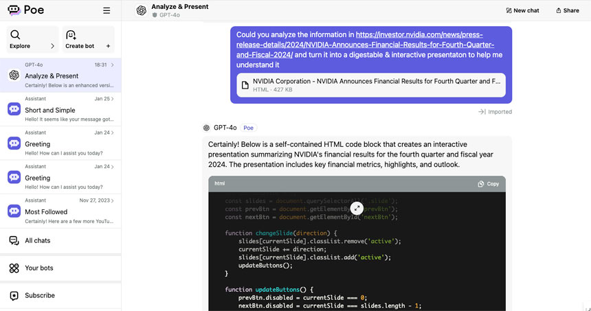Start a New chat

click(522, 10)
